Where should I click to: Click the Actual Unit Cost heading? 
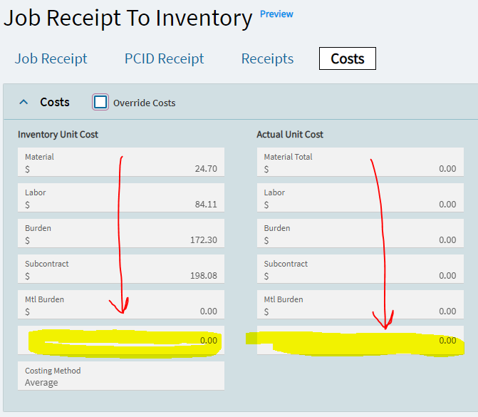pyautogui.click(x=290, y=135)
